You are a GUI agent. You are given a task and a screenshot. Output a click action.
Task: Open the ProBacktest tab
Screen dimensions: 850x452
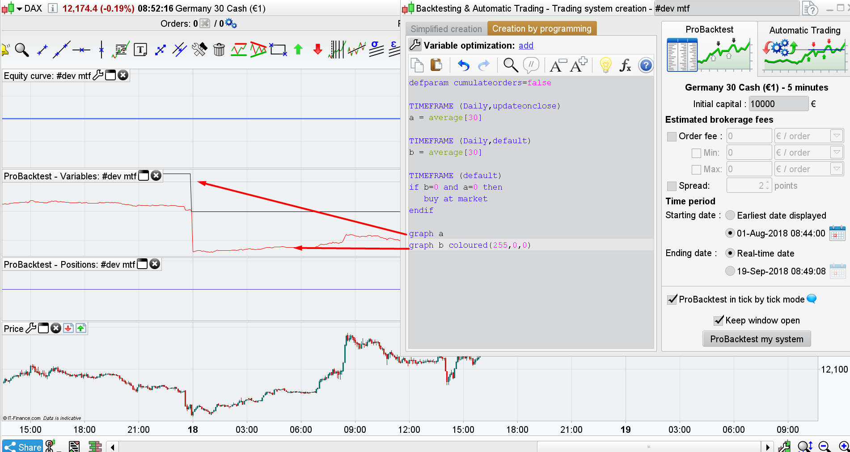coord(710,48)
